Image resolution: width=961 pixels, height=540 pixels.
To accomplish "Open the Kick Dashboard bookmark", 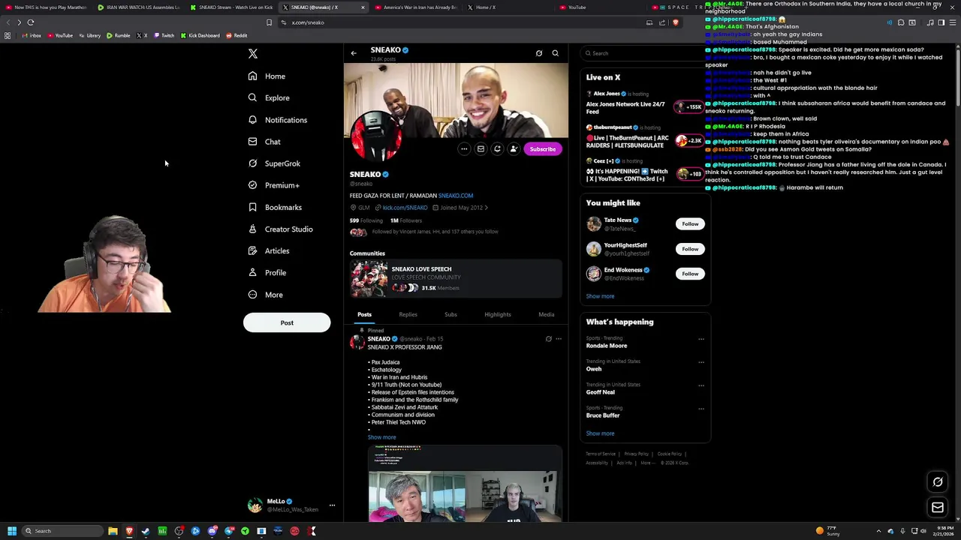I will click(200, 35).
